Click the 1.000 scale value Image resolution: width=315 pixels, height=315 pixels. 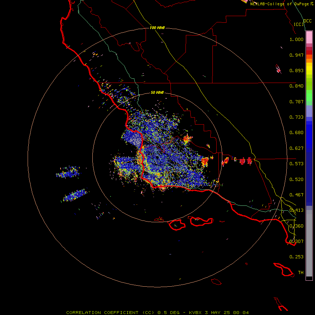point(296,39)
